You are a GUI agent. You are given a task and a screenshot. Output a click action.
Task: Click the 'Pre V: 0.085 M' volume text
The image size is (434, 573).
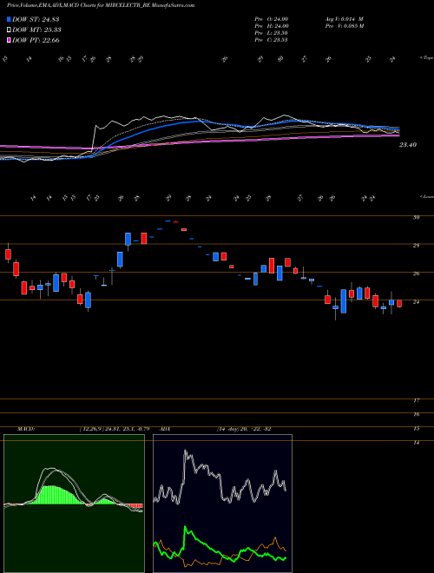point(344,26)
